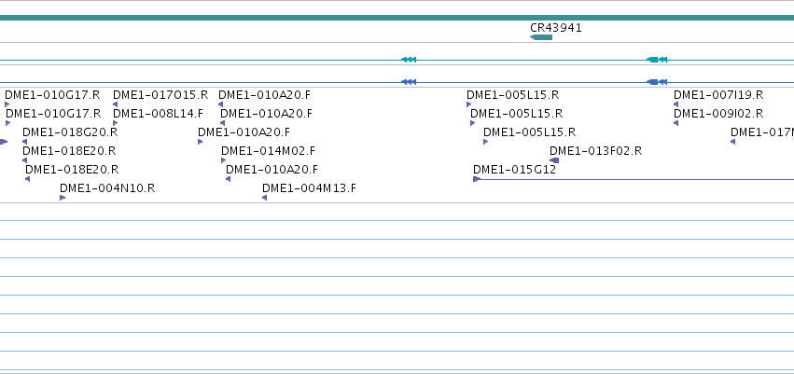
Task: Click the purple arrow glyph of DME1-014M02.F
Action: point(223,160)
